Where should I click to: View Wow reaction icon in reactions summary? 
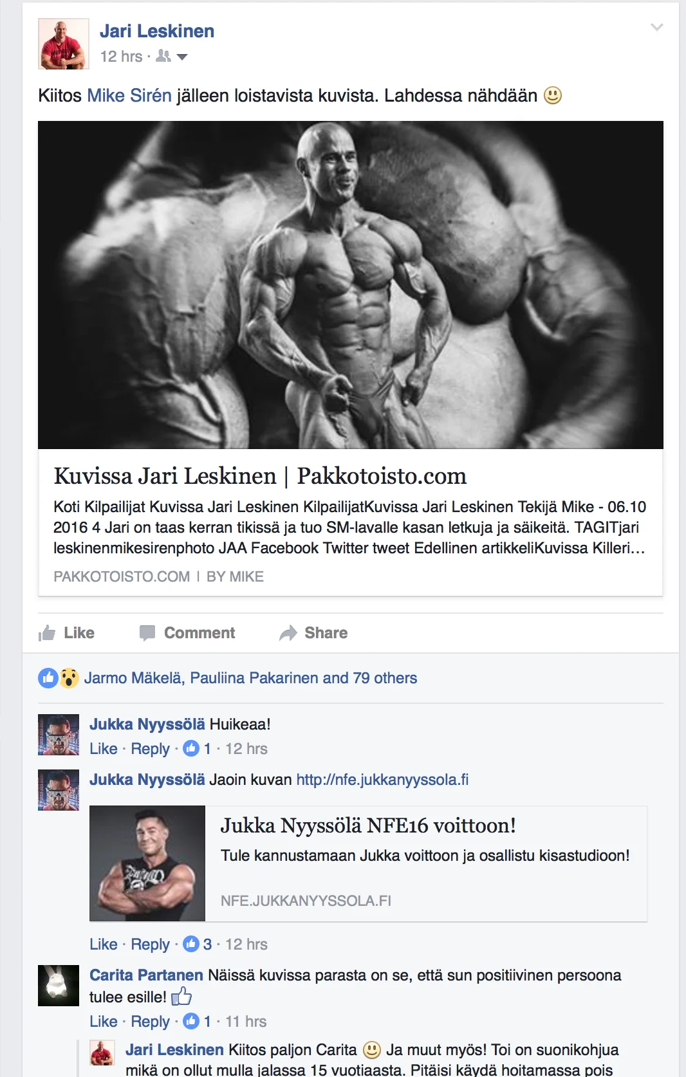tap(70, 678)
